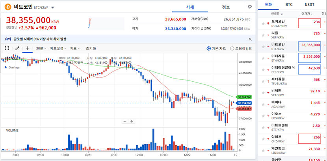Favorite star for 이오스
This screenshot has height=161, width=327.
click(x=263, y=116)
